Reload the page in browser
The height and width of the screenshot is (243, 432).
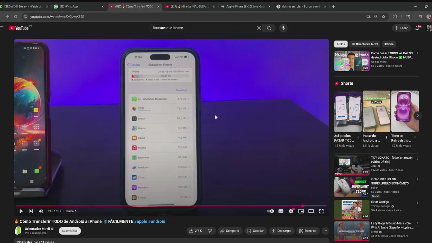click(16, 17)
